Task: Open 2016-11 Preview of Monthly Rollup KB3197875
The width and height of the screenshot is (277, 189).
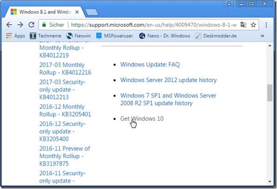Action: (x=65, y=156)
